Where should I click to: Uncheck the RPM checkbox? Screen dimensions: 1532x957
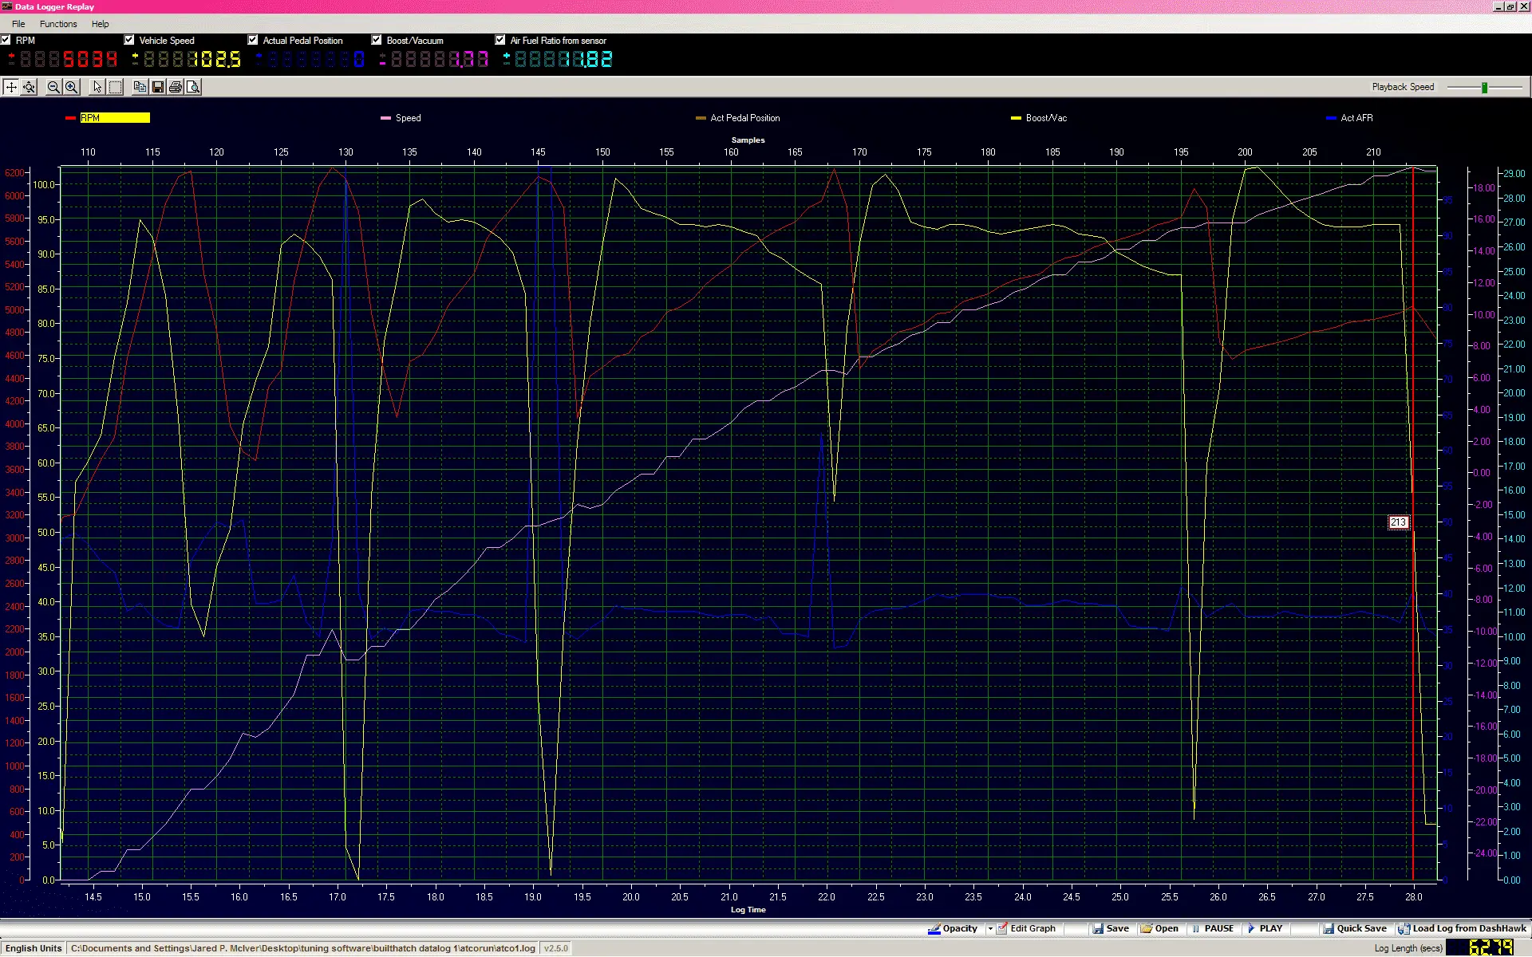(6, 40)
